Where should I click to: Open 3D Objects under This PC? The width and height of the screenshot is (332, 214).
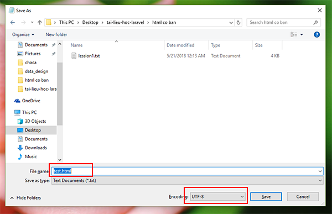pyautogui.click(x=35, y=121)
